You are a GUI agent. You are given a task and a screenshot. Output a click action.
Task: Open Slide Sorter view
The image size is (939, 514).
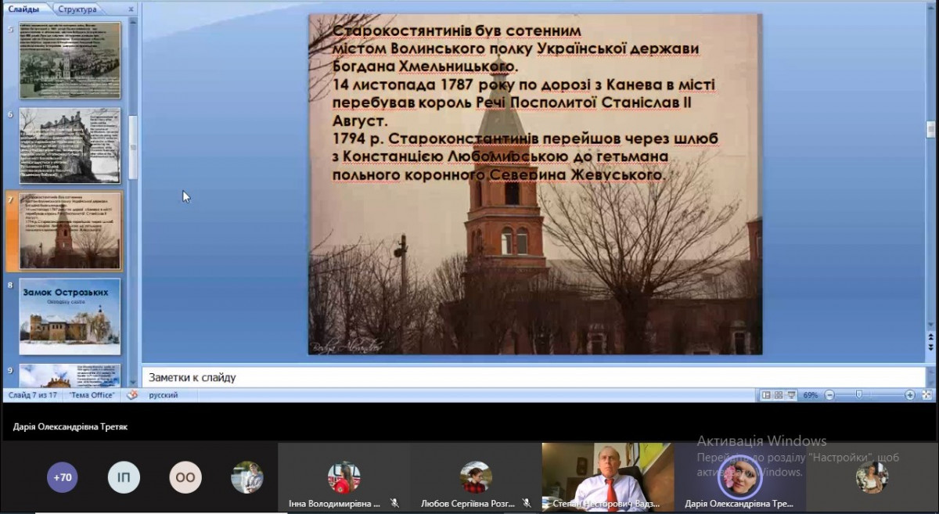[x=779, y=396]
